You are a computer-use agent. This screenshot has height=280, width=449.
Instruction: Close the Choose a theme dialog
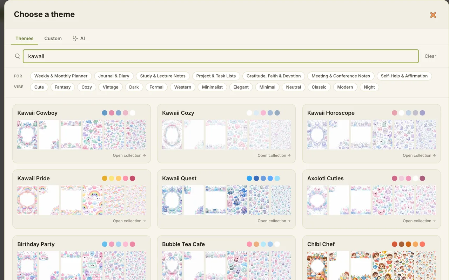[433, 15]
